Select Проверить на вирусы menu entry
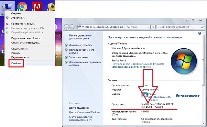 point(23,24)
